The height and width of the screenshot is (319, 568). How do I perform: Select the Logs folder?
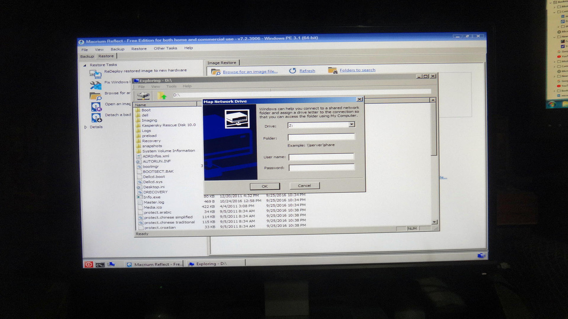tap(146, 131)
